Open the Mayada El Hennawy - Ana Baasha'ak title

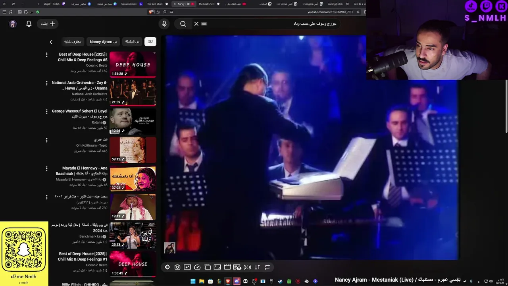click(x=82, y=171)
